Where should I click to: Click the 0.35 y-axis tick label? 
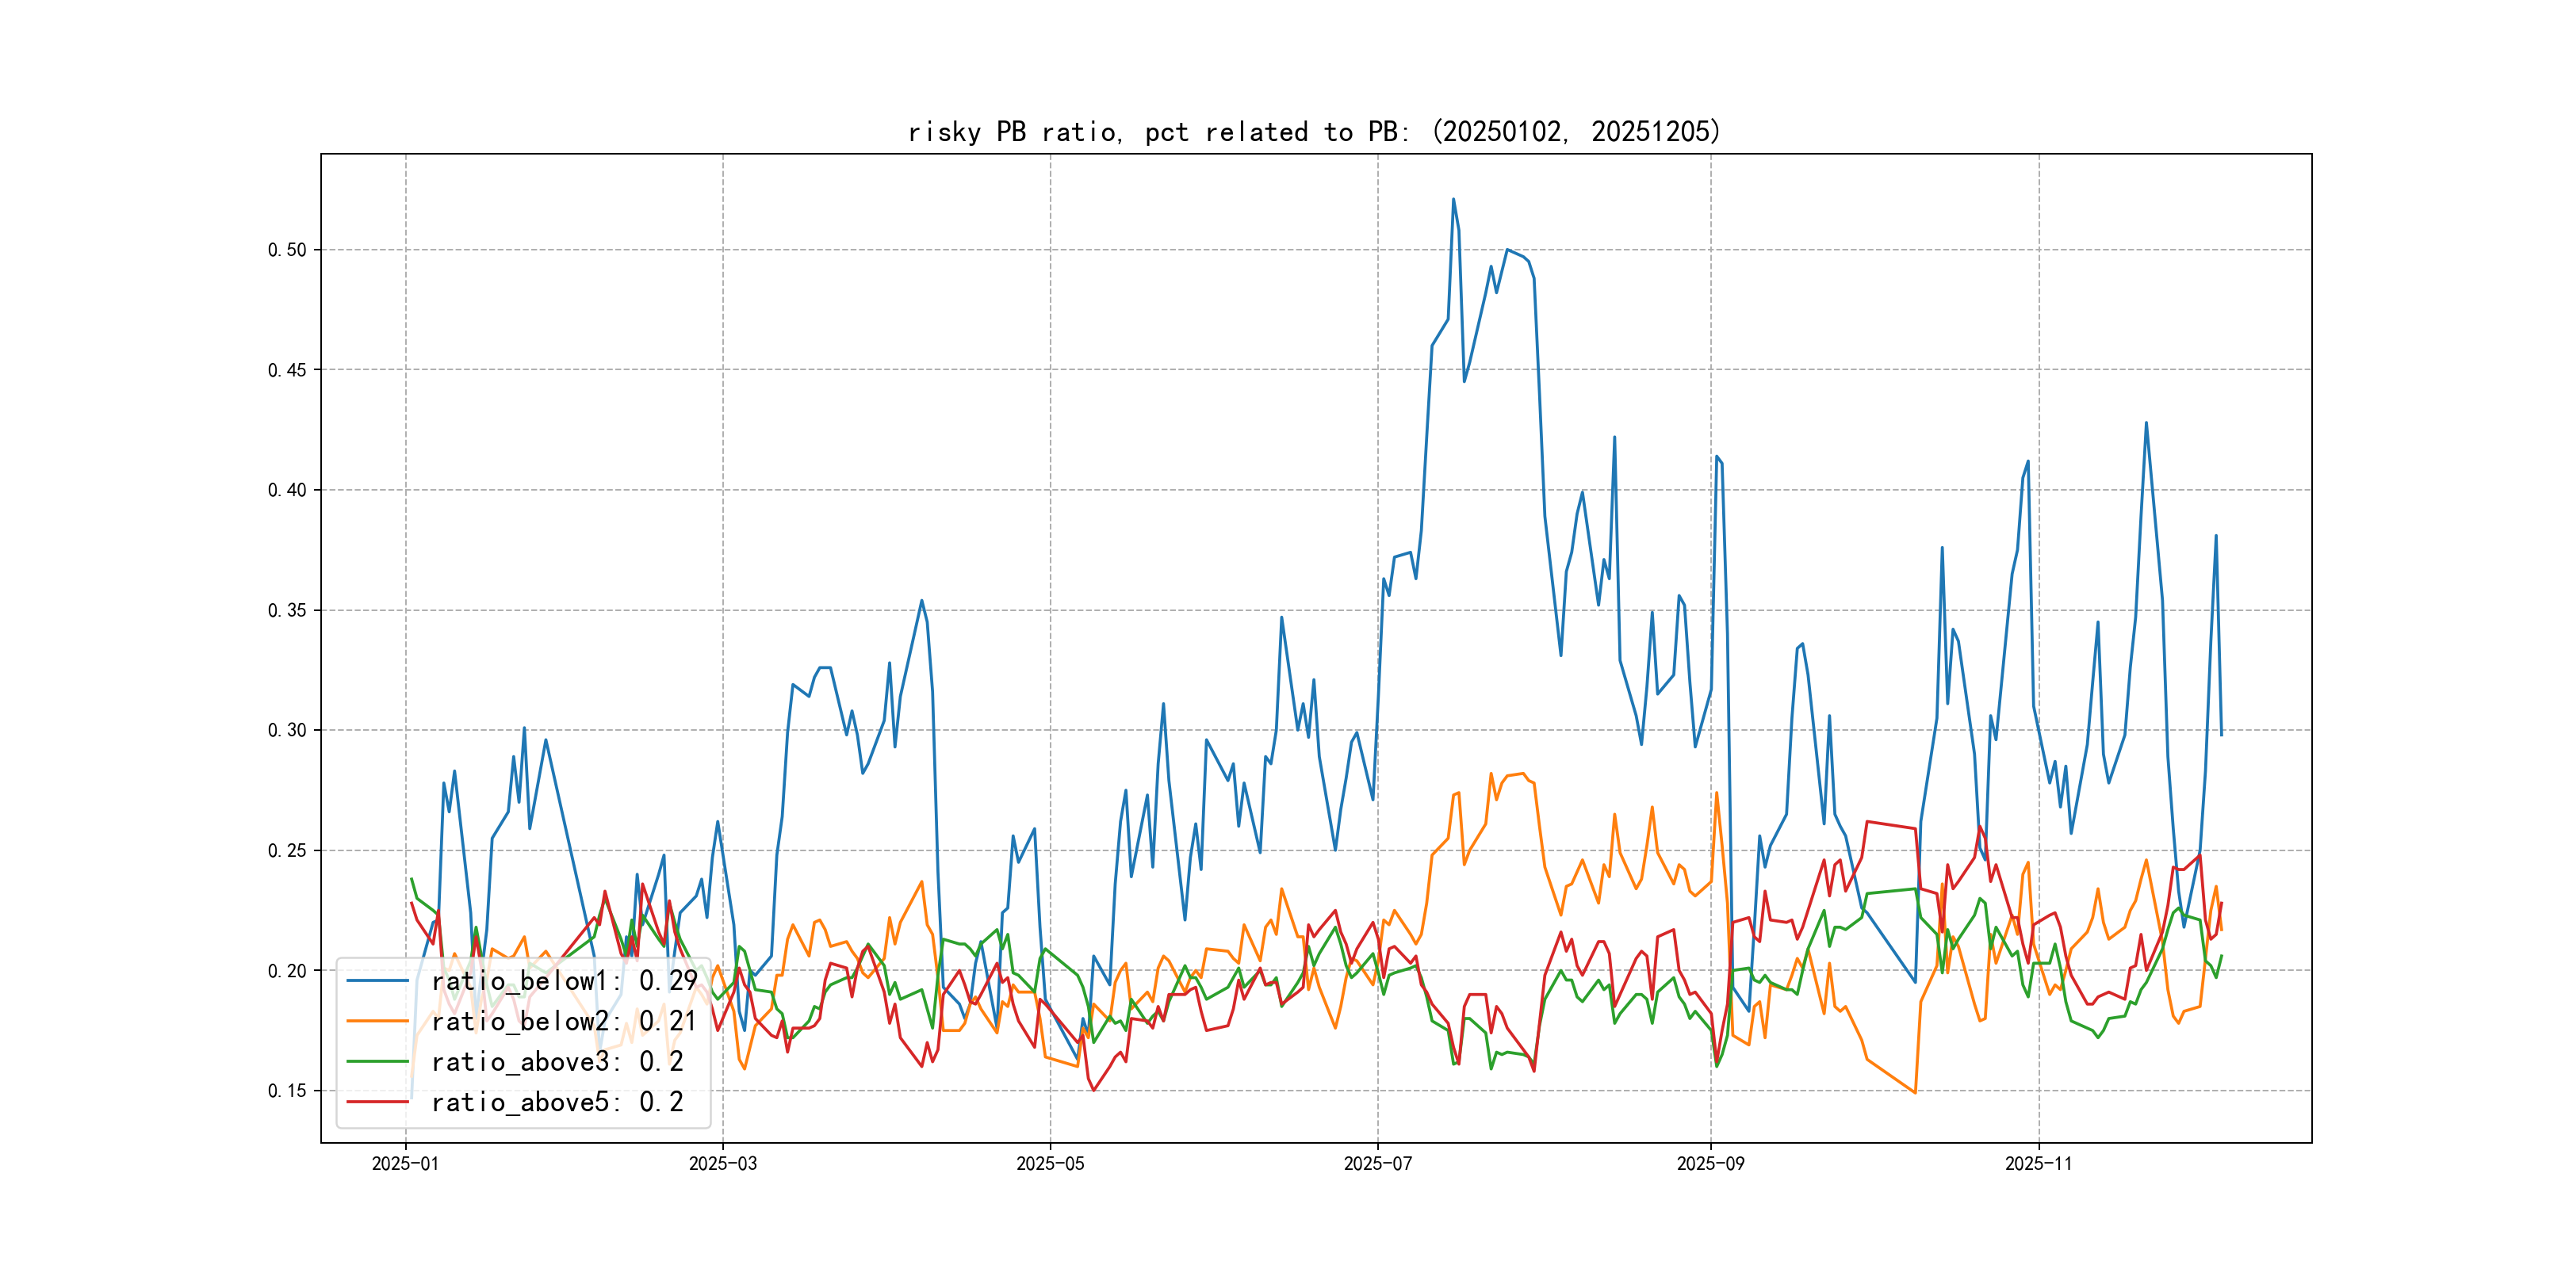click(x=286, y=610)
